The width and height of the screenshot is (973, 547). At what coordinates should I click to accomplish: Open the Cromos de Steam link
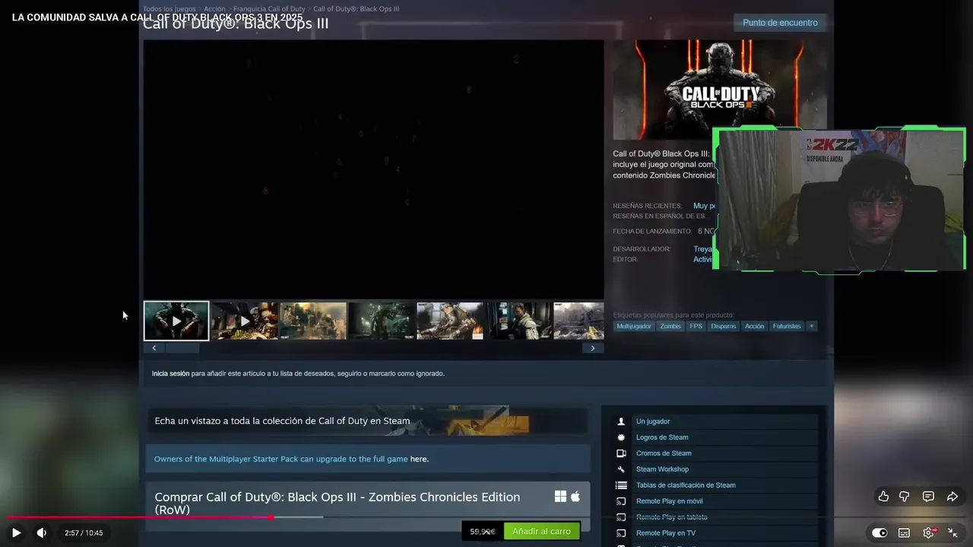[x=664, y=454]
